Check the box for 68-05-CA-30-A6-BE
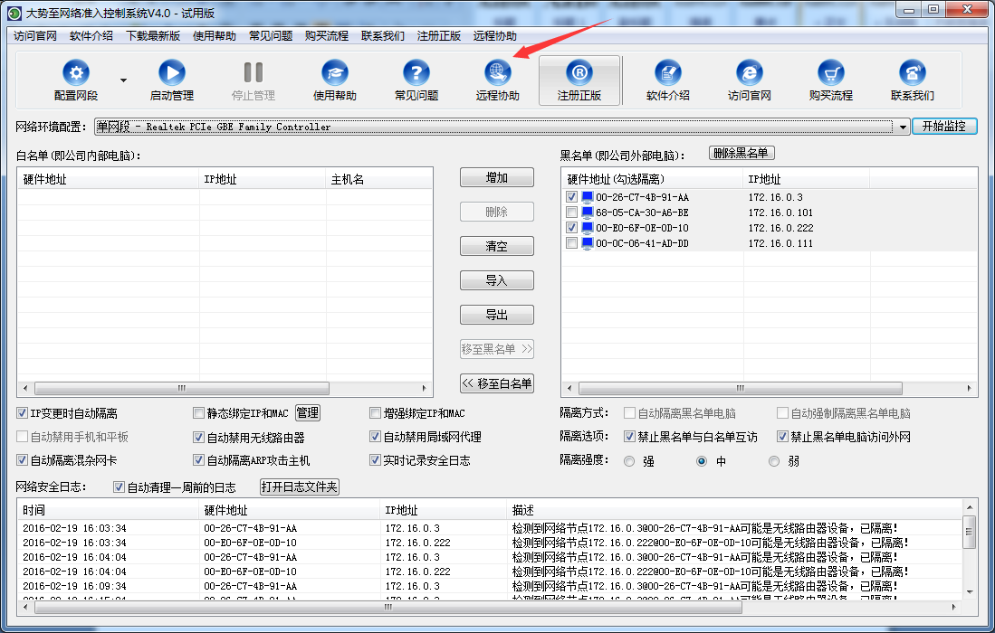 pos(571,213)
